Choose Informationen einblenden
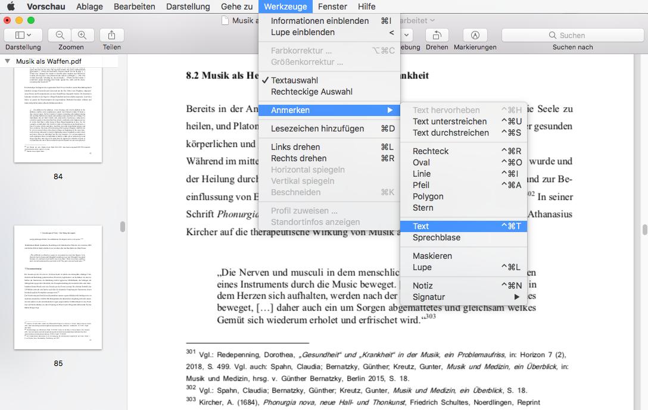The height and width of the screenshot is (410, 648). [x=329, y=21]
